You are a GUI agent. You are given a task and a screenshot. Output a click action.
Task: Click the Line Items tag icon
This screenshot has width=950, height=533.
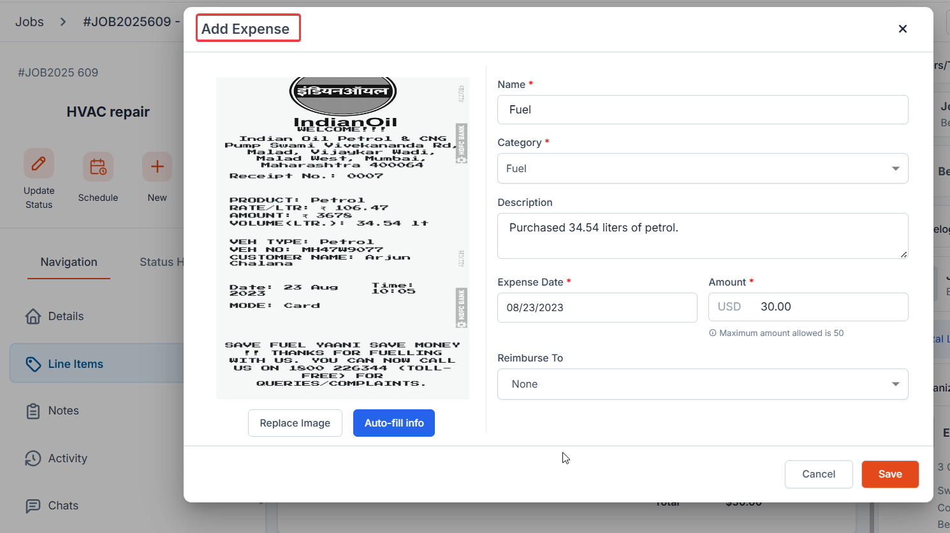(33, 364)
